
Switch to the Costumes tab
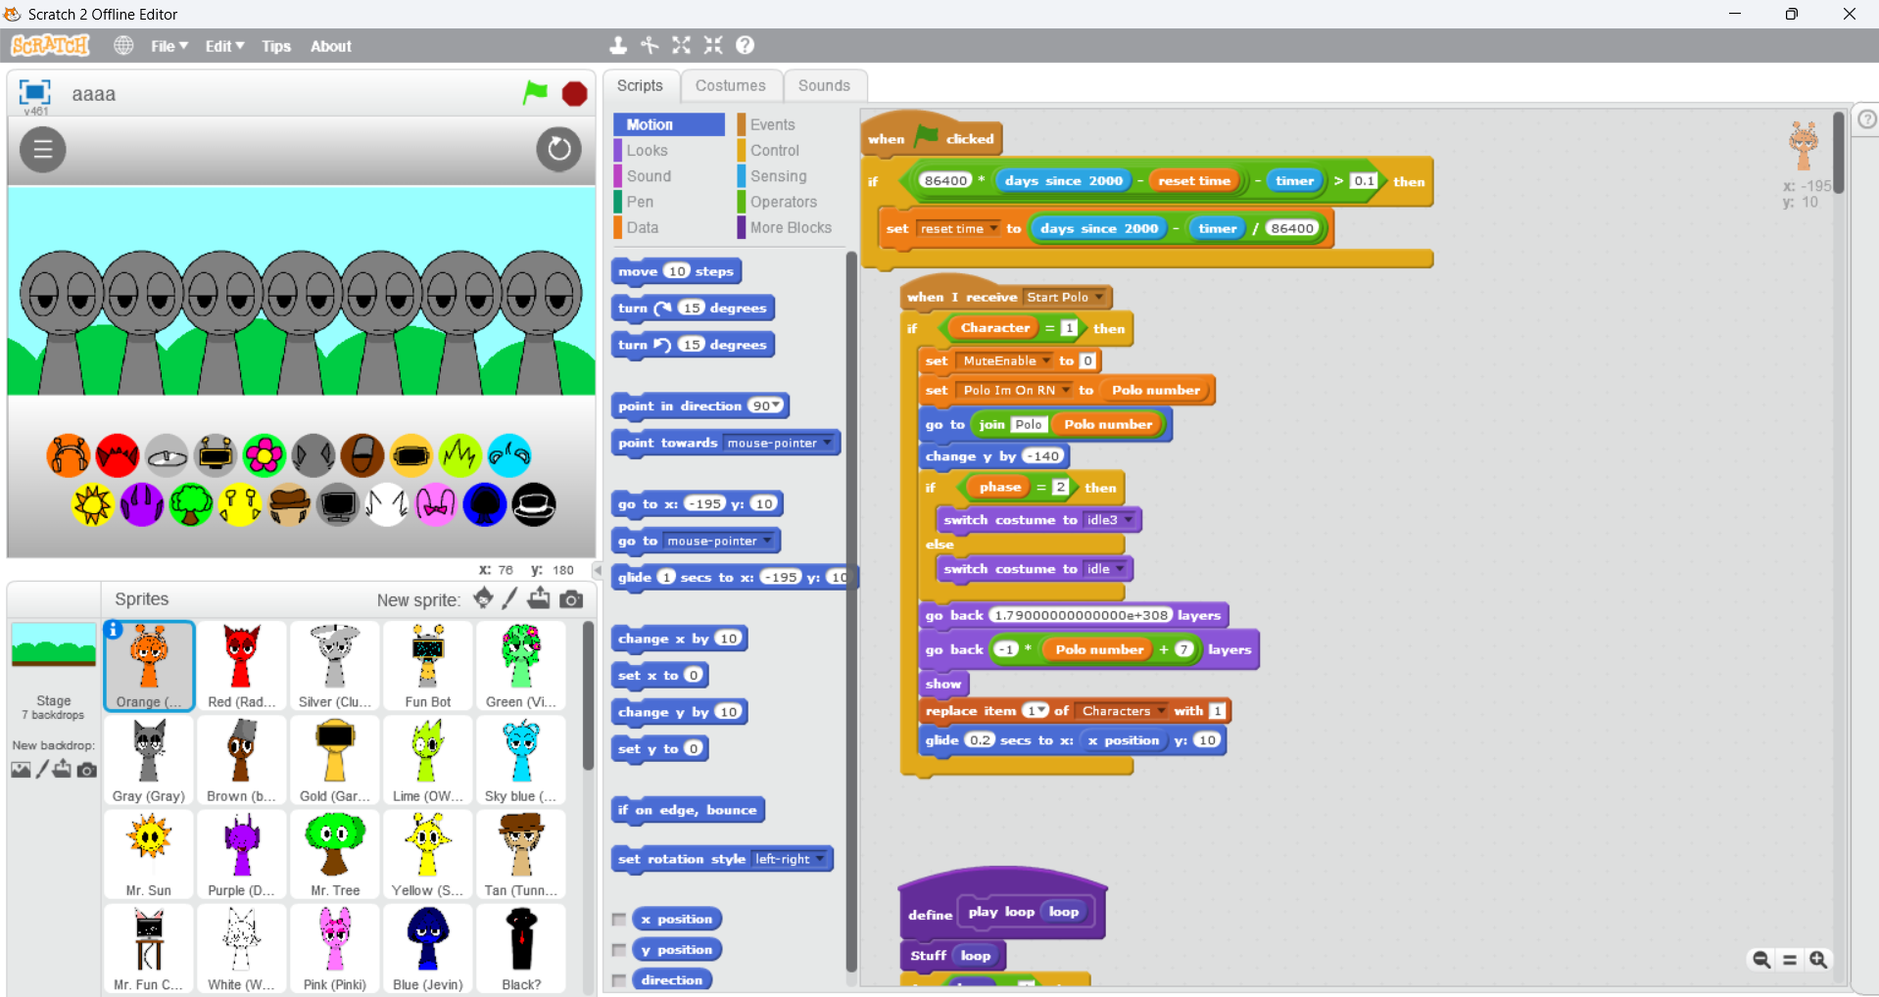(x=731, y=85)
